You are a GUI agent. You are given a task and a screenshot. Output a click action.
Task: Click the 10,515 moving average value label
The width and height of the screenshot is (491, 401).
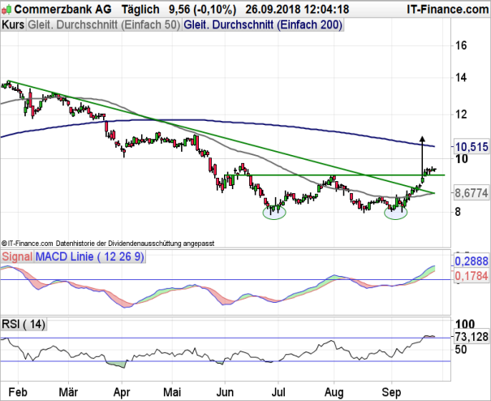[472, 147]
